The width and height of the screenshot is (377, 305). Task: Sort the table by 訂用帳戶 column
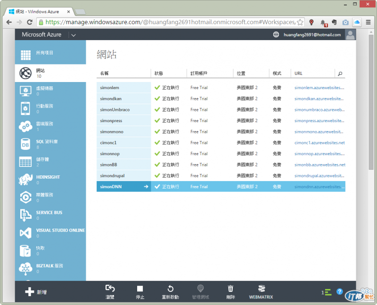[199, 74]
